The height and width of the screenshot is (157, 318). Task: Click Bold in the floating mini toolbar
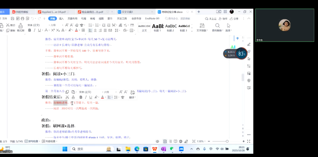click(81, 97)
